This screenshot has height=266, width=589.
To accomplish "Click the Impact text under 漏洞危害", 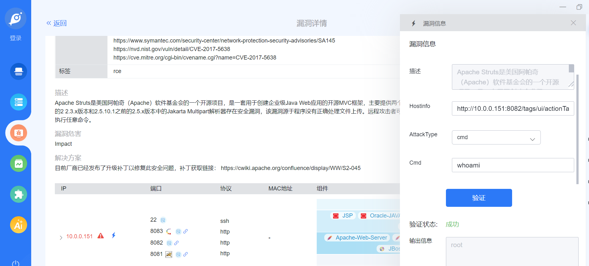I will click(x=63, y=144).
